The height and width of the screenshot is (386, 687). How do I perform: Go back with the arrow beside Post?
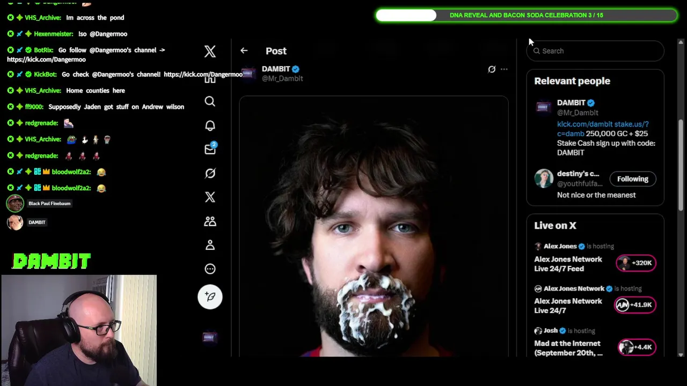[244, 50]
